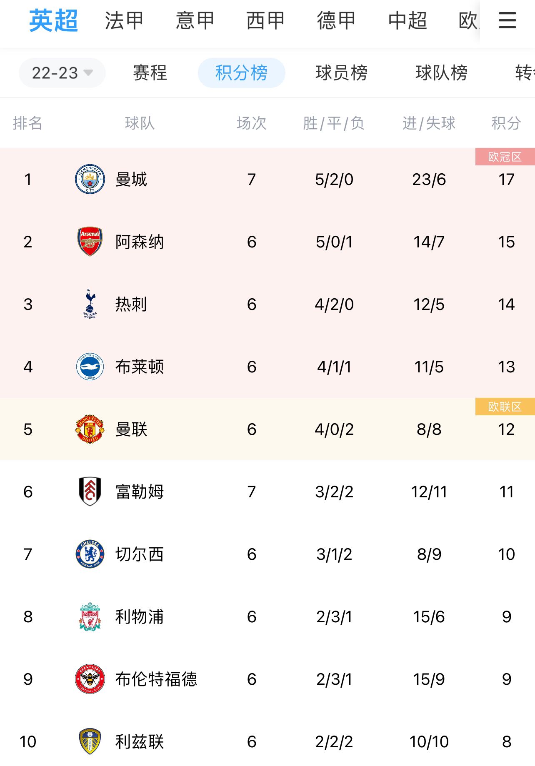Tap the Manchester City crest
This screenshot has height=766, width=535.
click(x=90, y=179)
